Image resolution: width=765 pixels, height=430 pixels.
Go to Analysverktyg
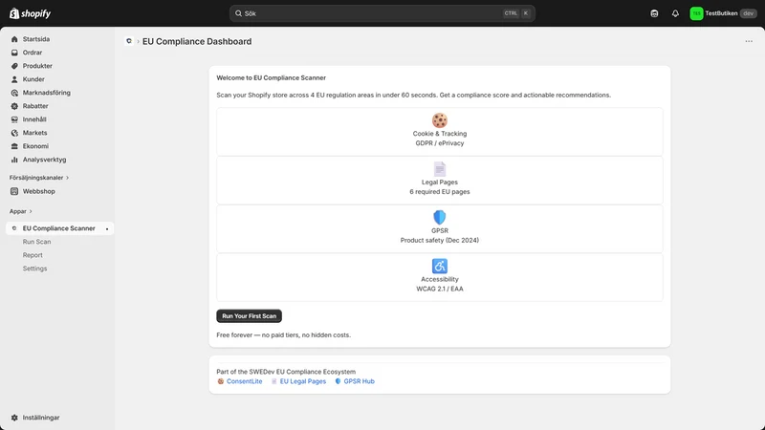[44, 160]
